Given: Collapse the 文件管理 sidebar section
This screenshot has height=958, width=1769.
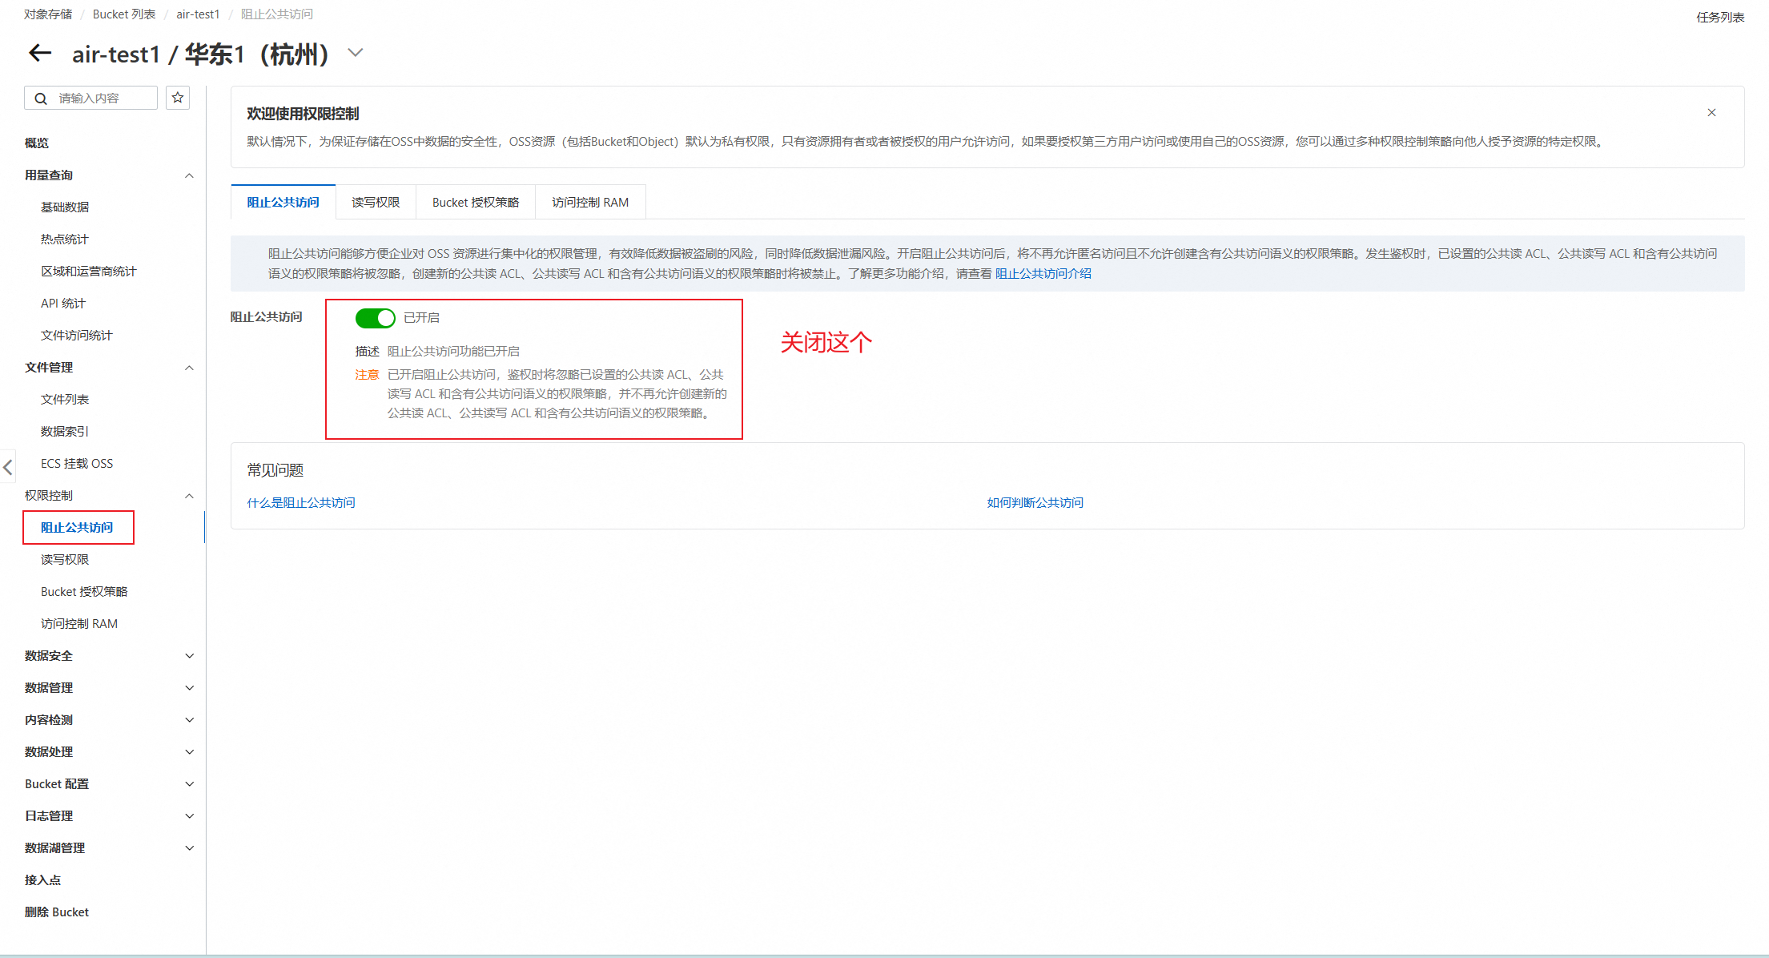Looking at the screenshot, I should click(189, 368).
